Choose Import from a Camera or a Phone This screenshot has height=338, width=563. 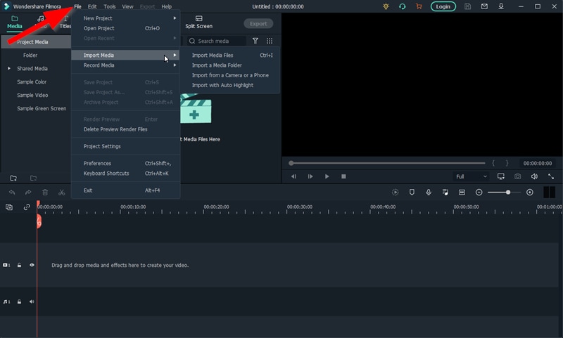click(230, 75)
